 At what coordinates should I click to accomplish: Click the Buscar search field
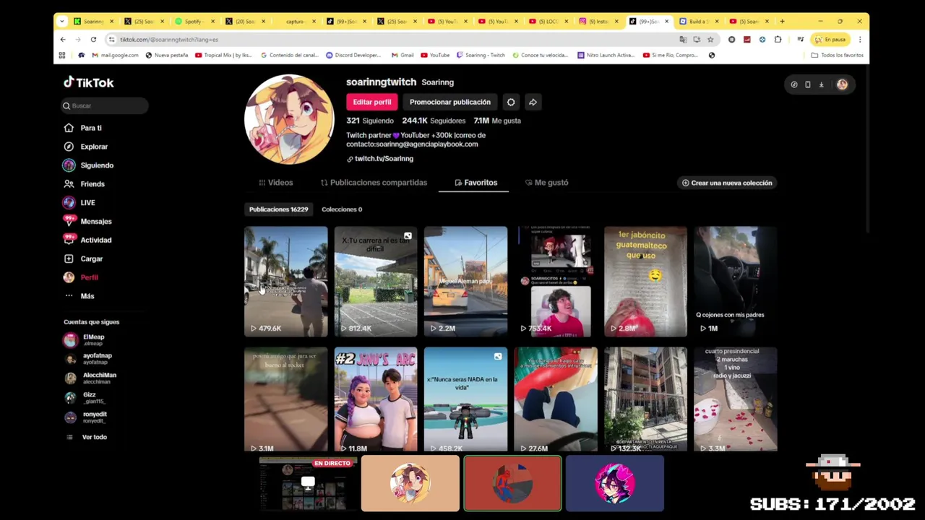click(105, 105)
